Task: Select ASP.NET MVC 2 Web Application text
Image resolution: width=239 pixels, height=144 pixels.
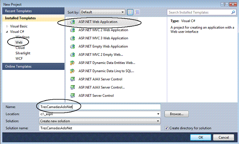Action: tap(103, 30)
